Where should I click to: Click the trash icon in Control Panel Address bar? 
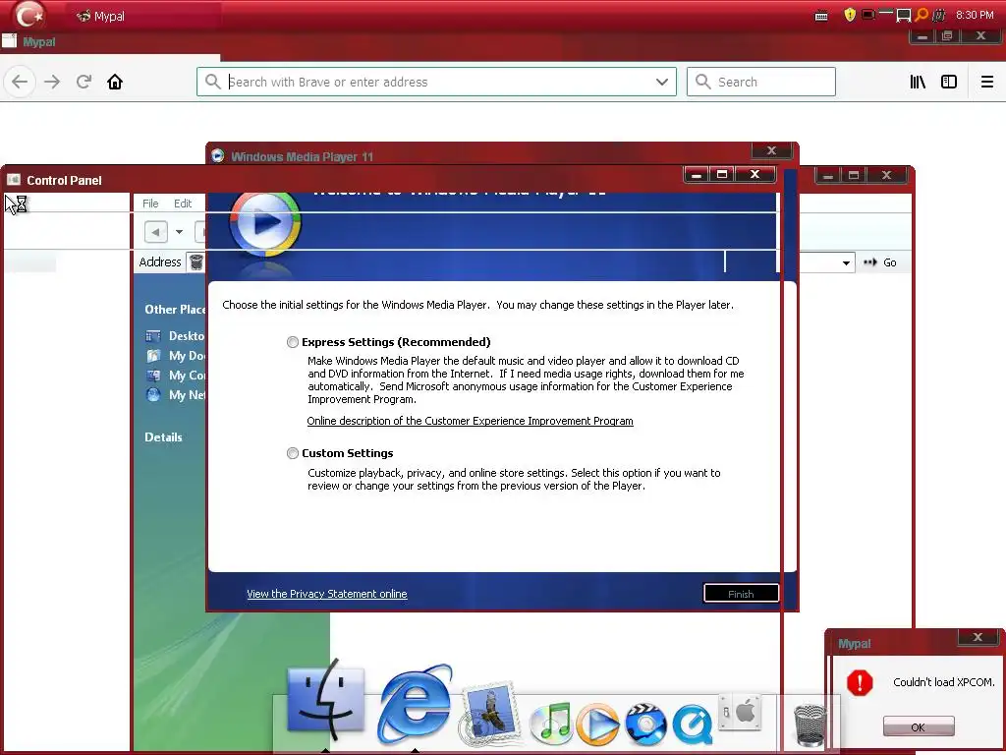196,261
